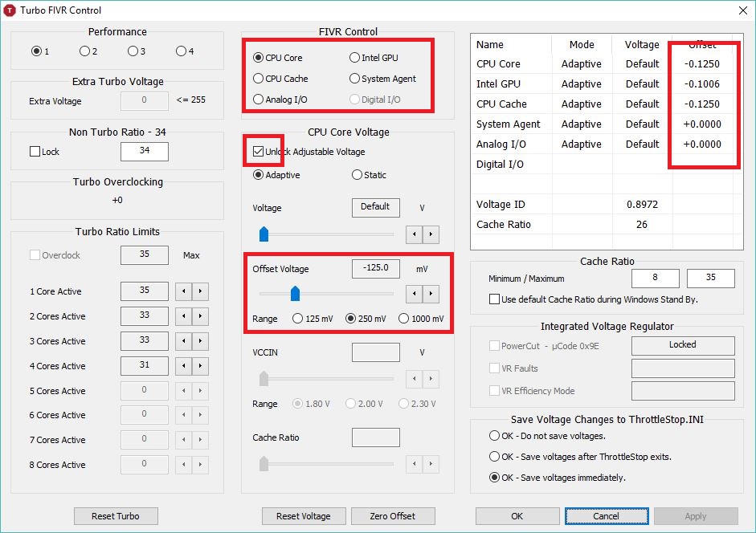Viewport: 756px width, 533px height.
Task: Click Analog I/O row in voltage table
Action: (606, 144)
